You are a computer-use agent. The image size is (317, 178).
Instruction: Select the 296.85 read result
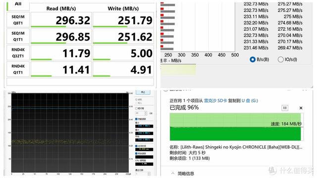point(73,37)
